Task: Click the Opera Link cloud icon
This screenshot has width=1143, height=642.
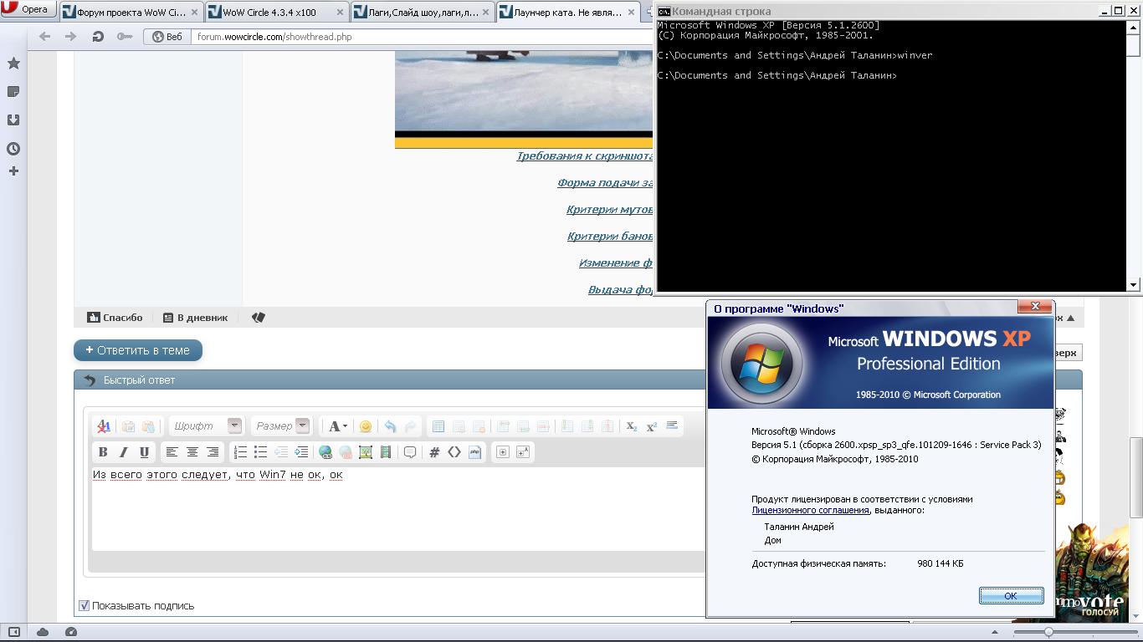Action: tap(43, 632)
